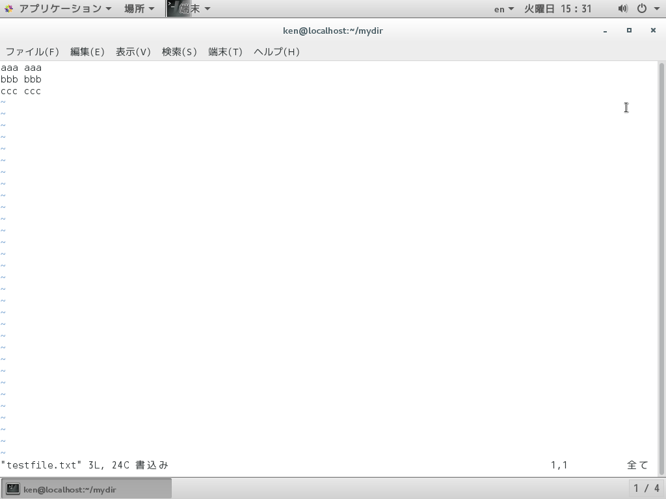The height and width of the screenshot is (499, 666).
Task: Open the ファイル(F) menu
Action: 33,52
